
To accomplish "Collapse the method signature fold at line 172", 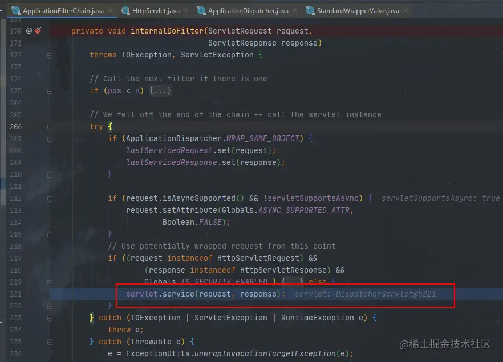I will (50, 55).
